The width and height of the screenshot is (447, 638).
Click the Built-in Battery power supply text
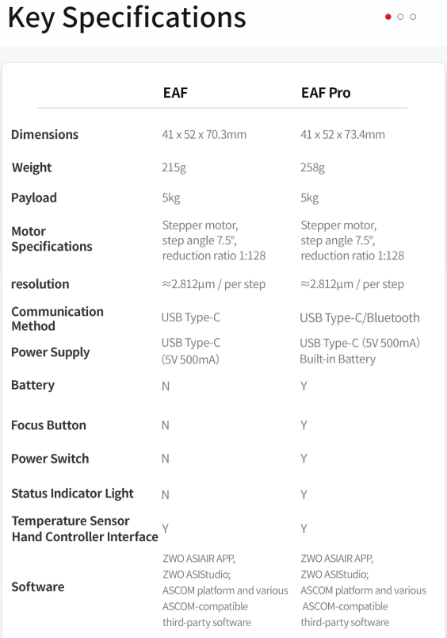tap(338, 359)
